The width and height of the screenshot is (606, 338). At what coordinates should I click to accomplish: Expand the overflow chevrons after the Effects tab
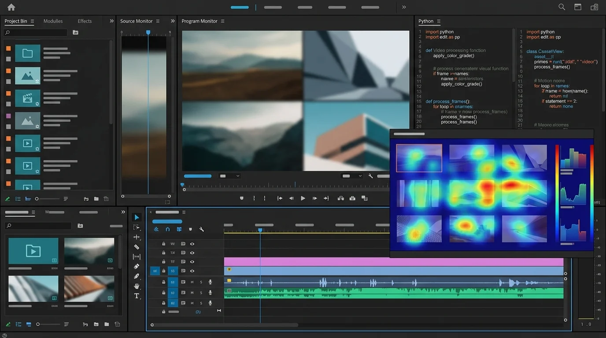pyautogui.click(x=111, y=21)
